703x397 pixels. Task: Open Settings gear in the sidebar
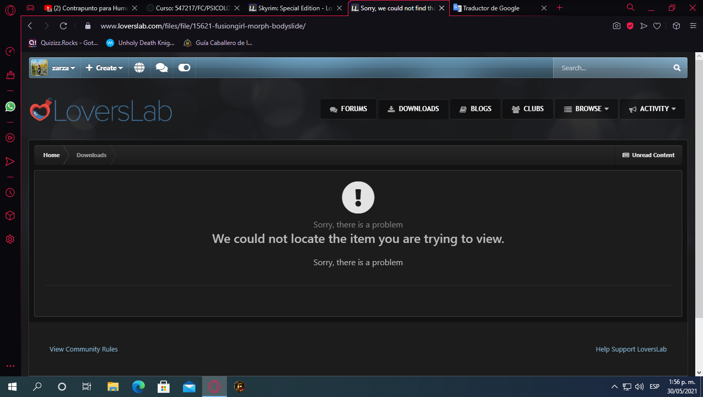click(x=10, y=239)
